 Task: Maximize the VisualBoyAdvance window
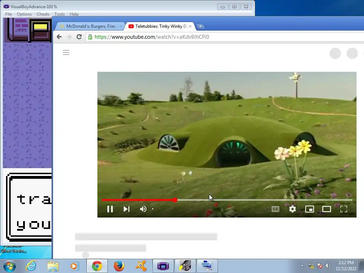click(235, 7)
